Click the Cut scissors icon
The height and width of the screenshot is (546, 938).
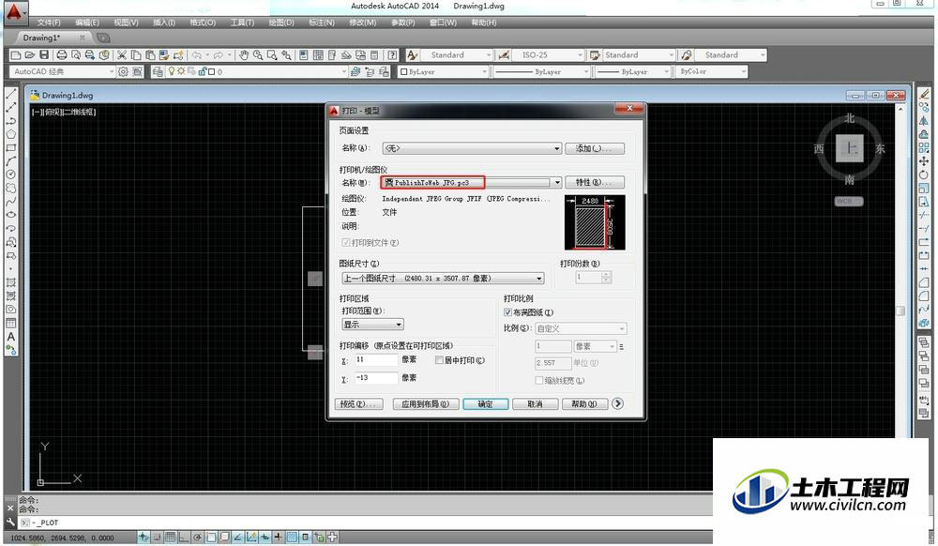click(122, 55)
